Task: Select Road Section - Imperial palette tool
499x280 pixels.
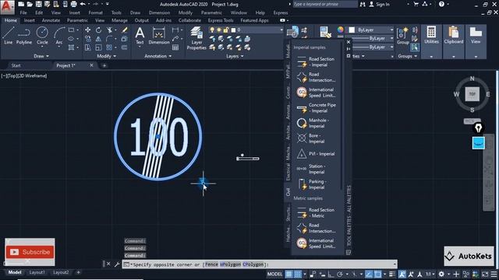Action: coord(316,62)
